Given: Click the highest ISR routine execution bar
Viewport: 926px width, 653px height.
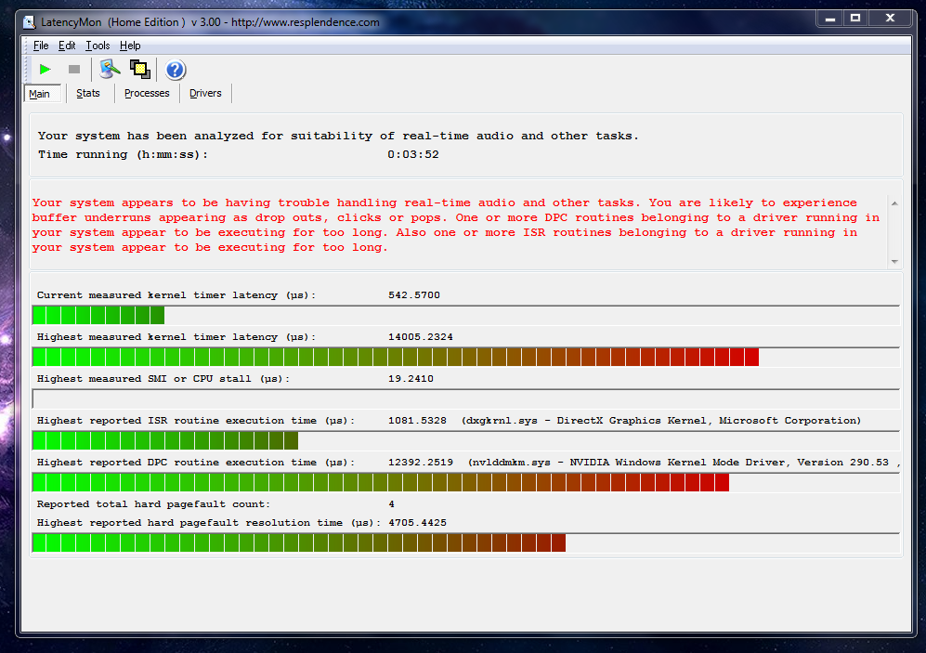Looking at the screenshot, I should (466, 441).
